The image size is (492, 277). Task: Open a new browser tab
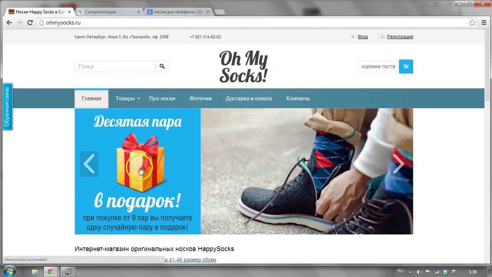(x=219, y=12)
